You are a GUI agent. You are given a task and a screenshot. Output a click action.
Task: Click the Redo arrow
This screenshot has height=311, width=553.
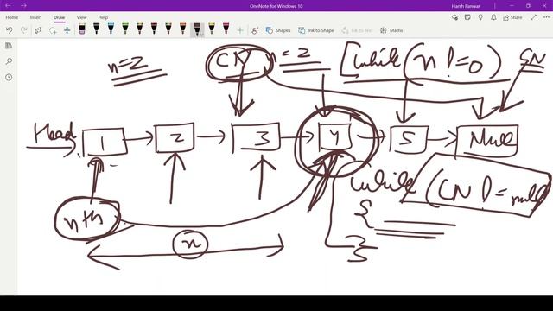[x=24, y=30]
